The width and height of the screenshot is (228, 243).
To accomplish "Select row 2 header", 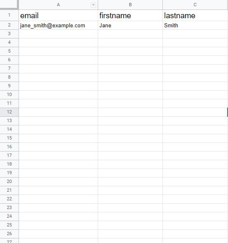I will 9,25.
